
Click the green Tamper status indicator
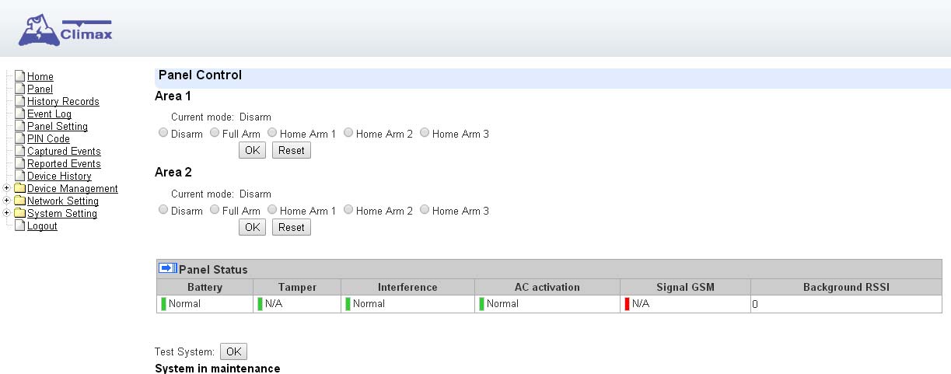pos(260,304)
